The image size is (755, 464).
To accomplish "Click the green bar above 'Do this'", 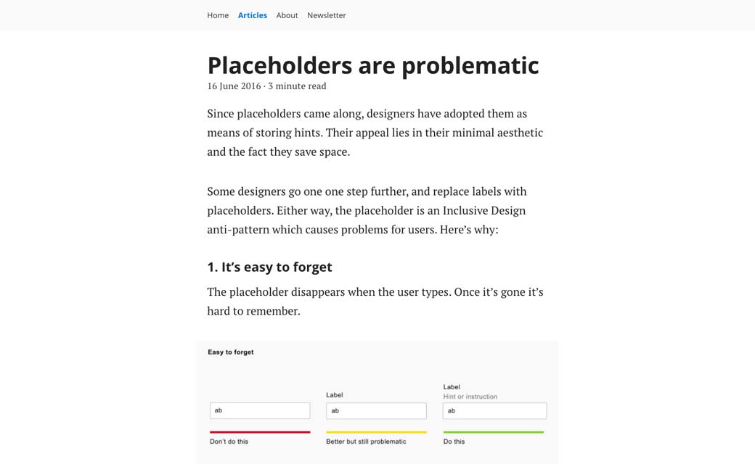I will [494, 432].
